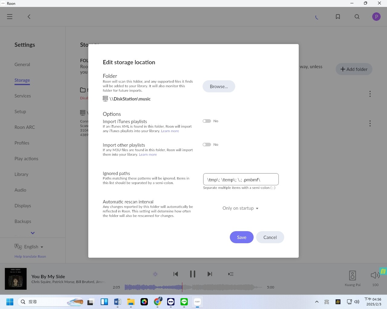Viewport: 387px width, 309px height.
Task: Toggle Import iTunes playlists switch
Action: [x=207, y=121]
